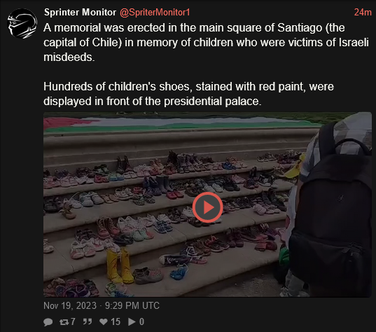
Task: Click the heart likes icon
Action: (x=104, y=321)
